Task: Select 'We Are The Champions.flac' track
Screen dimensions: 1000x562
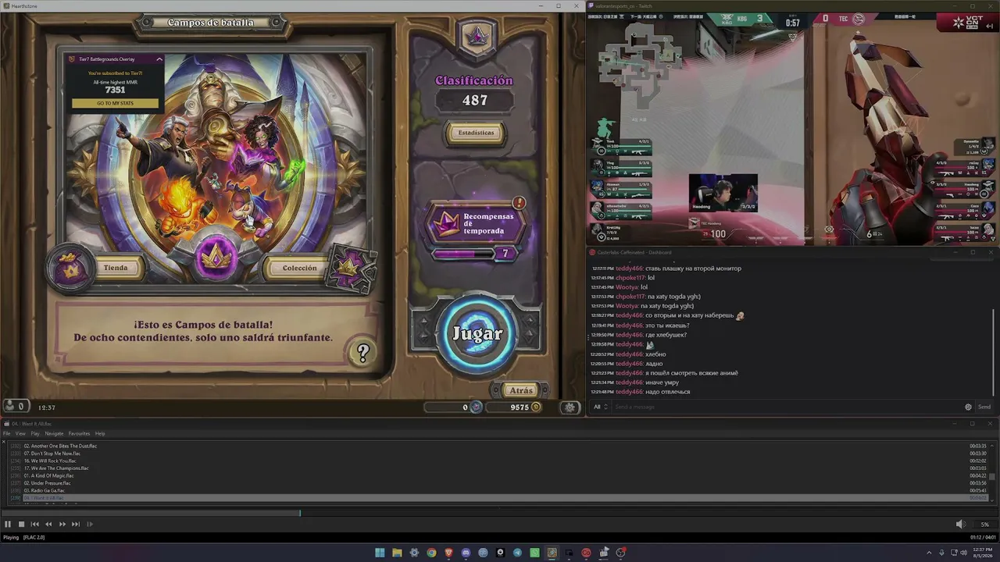Action: click(497, 468)
